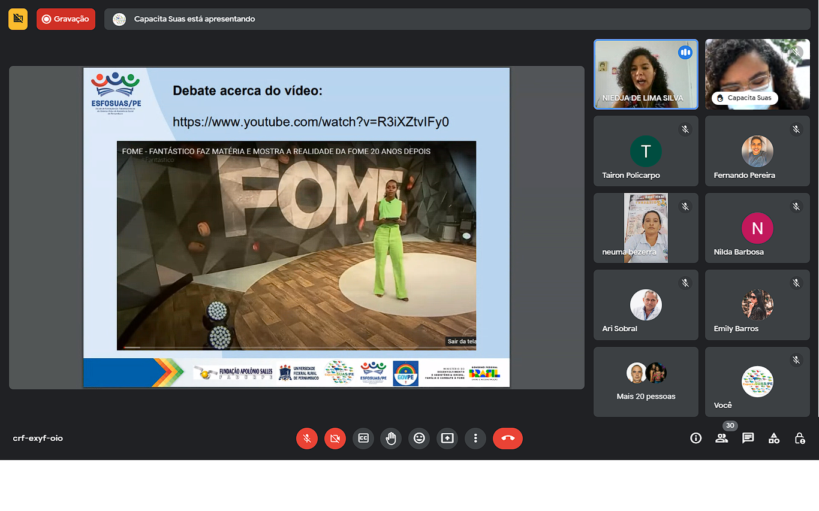Expand the 'Mais 20 pessoas' tile
Screen dimensions: 819x511
point(646,382)
